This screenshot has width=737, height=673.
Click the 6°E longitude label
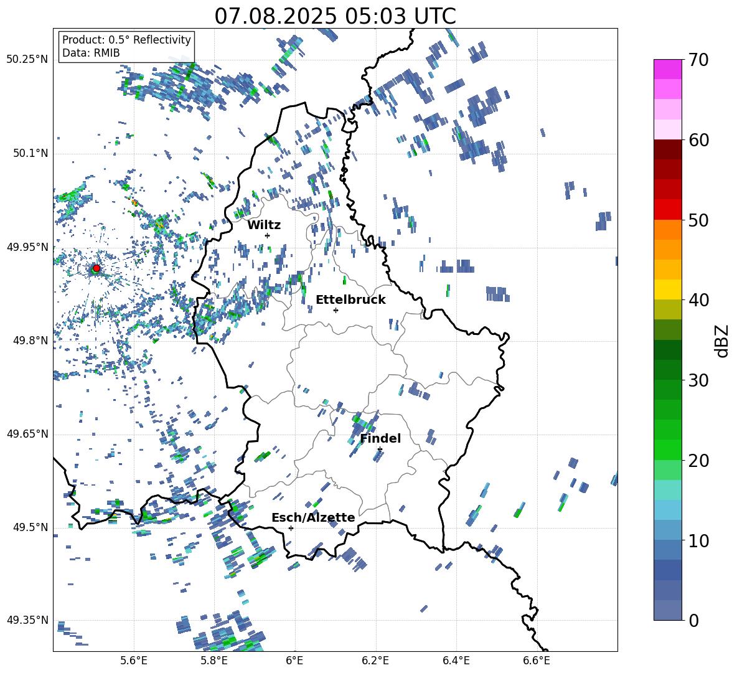coord(294,661)
